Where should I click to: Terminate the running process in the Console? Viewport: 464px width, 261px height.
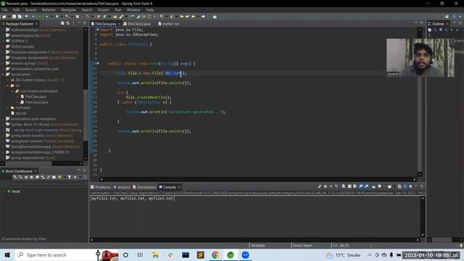[326, 186]
